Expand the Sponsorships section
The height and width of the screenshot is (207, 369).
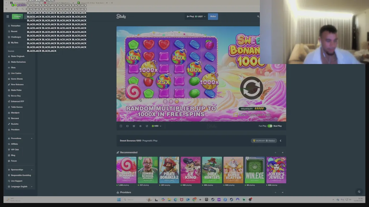pyautogui.click(x=20, y=170)
